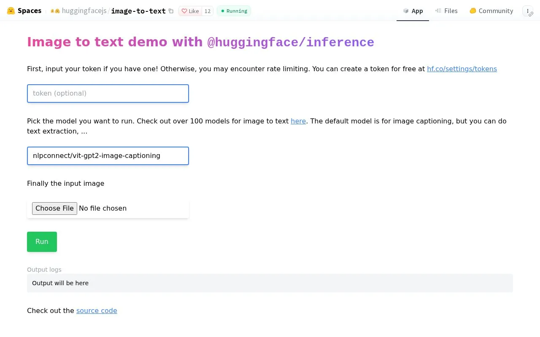The image size is (540, 337).
Task: Focus the token (optional) input field
Action: (x=108, y=94)
